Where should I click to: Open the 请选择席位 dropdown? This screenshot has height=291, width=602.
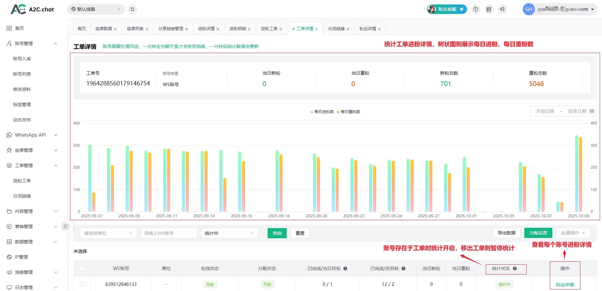click(x=108, y=233)
